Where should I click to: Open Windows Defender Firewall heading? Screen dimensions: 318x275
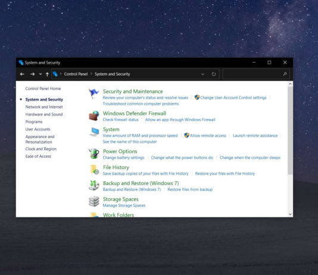point(135,113)
